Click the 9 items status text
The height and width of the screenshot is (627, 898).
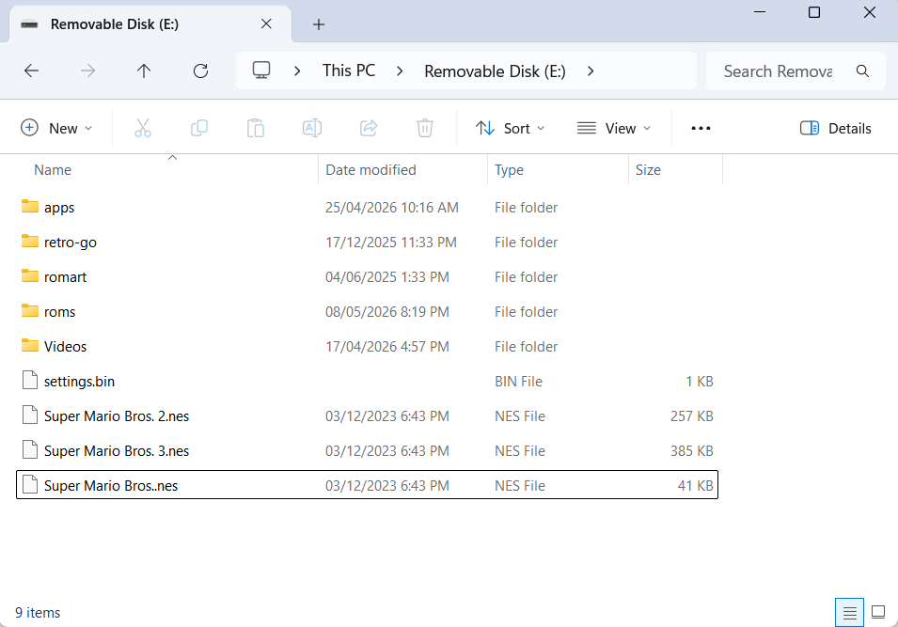38,613
